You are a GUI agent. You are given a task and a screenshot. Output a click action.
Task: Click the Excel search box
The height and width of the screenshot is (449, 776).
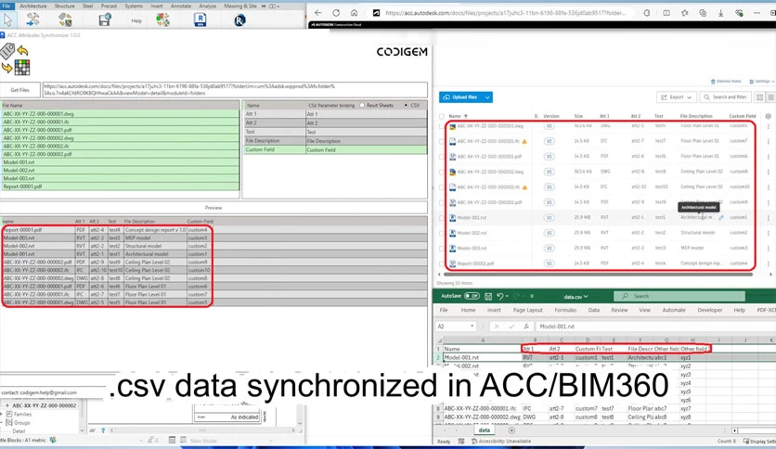click(679, 296)
